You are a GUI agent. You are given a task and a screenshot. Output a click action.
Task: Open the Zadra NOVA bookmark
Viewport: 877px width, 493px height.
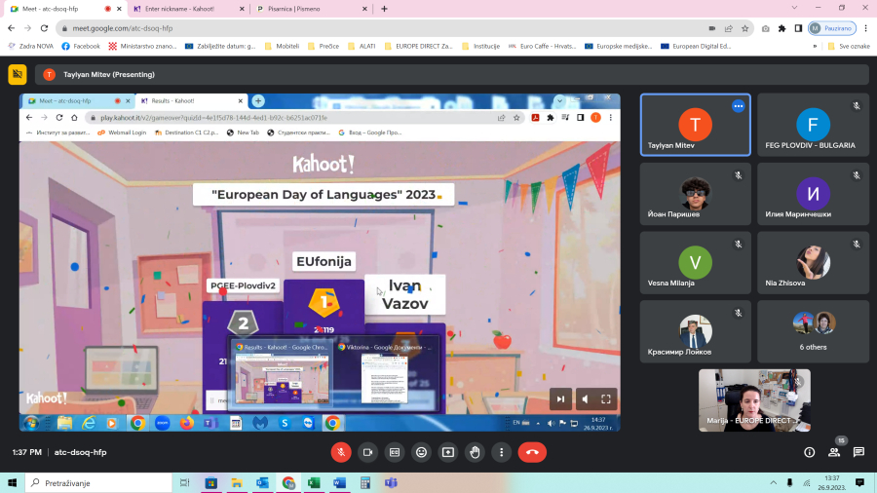coord(31,47)
